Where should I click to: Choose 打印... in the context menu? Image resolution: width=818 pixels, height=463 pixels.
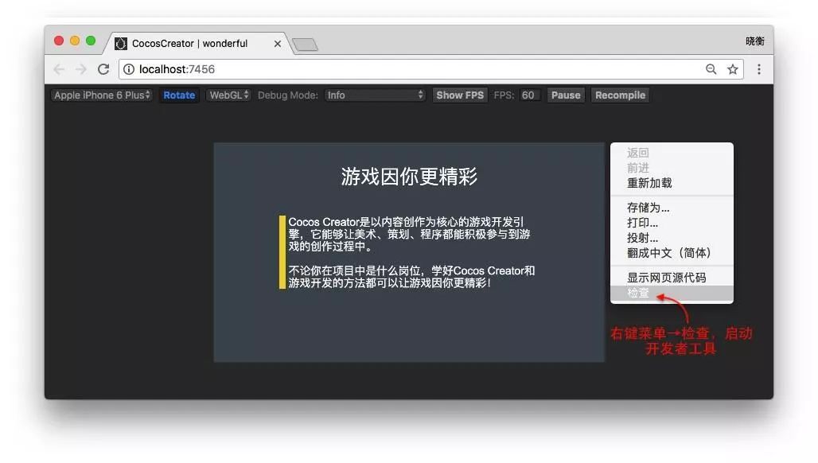(672, 223)
